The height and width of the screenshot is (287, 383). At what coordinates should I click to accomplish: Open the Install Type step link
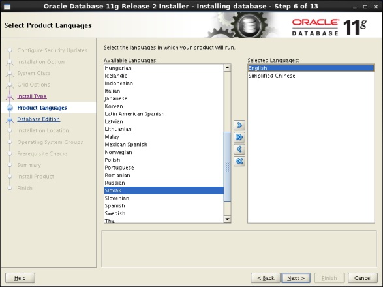[32, 97]
